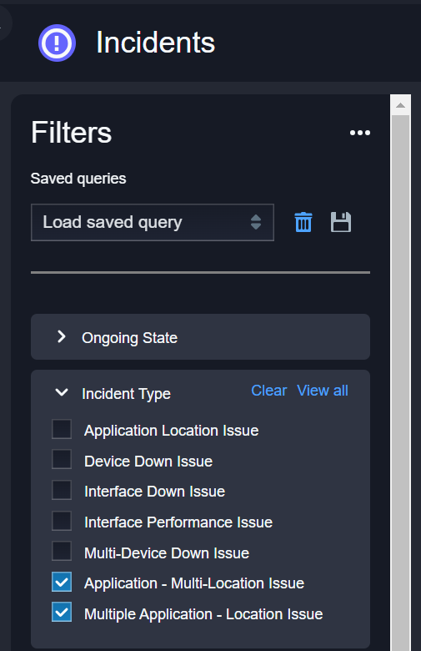
Task: Click View all incident types link
Action: point(323,391)
